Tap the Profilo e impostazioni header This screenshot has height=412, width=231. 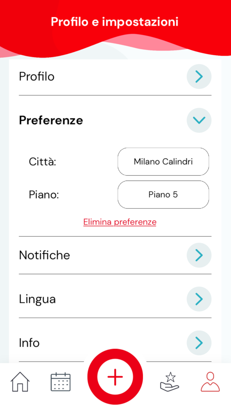click(115, 22)
